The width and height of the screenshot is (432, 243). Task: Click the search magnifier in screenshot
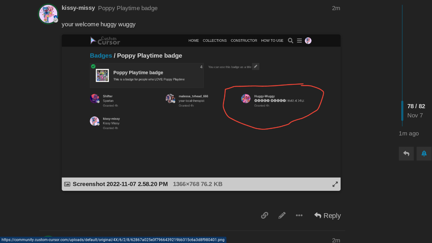coord(290,40)
